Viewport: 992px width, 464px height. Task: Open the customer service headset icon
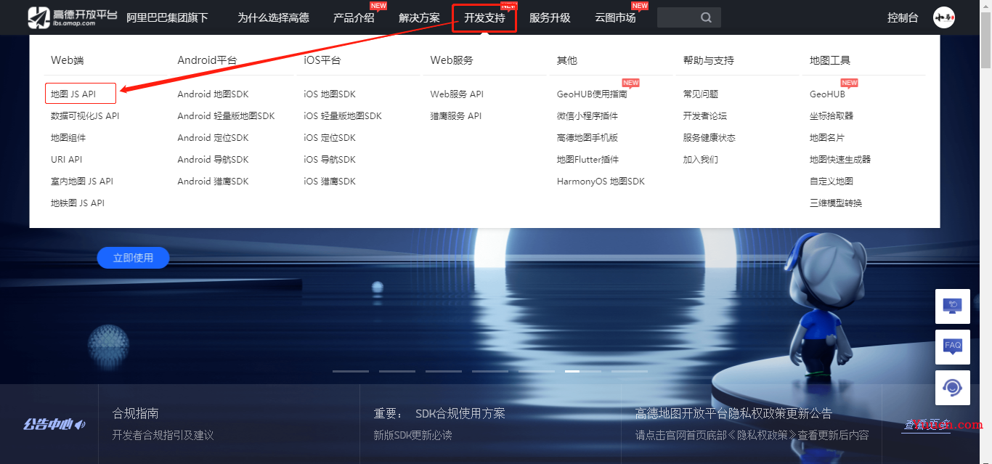(952, 387)
